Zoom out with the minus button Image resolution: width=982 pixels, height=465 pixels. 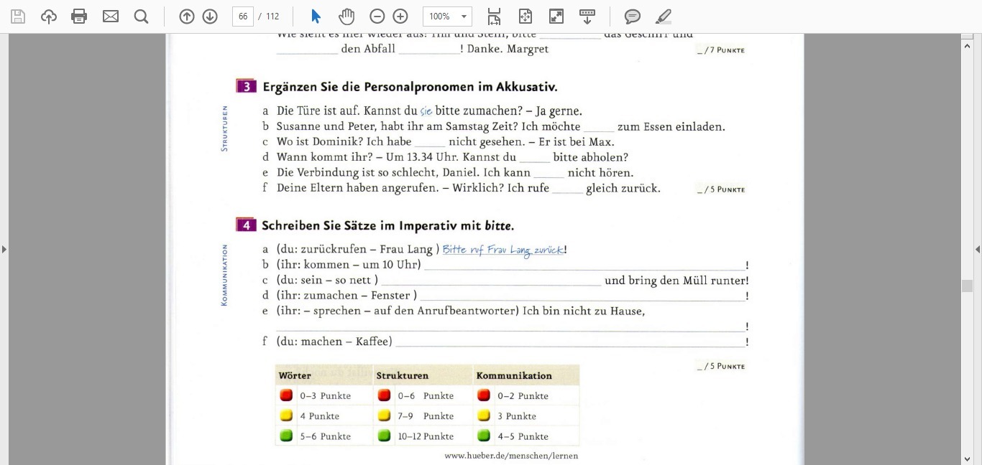377,17
